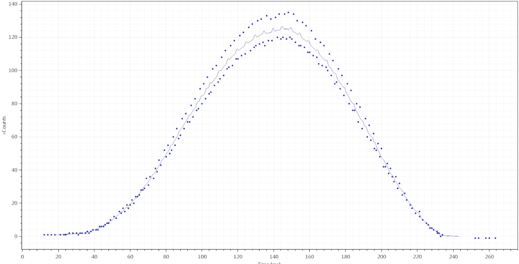Viewport: 519px width, 264px height.
Task: Click the 240 tick label on time axis
Action: click(454, 256)
